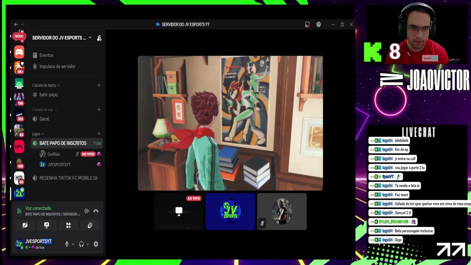Select the active JV Esports server icon
Image resolution: width=471 pixels, height=265 pixels.
click(19, 194)
